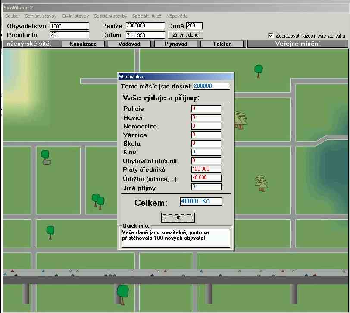Click the Změnit daně button
The height and width of the screenshot is (313, 350).
(185, 35)
